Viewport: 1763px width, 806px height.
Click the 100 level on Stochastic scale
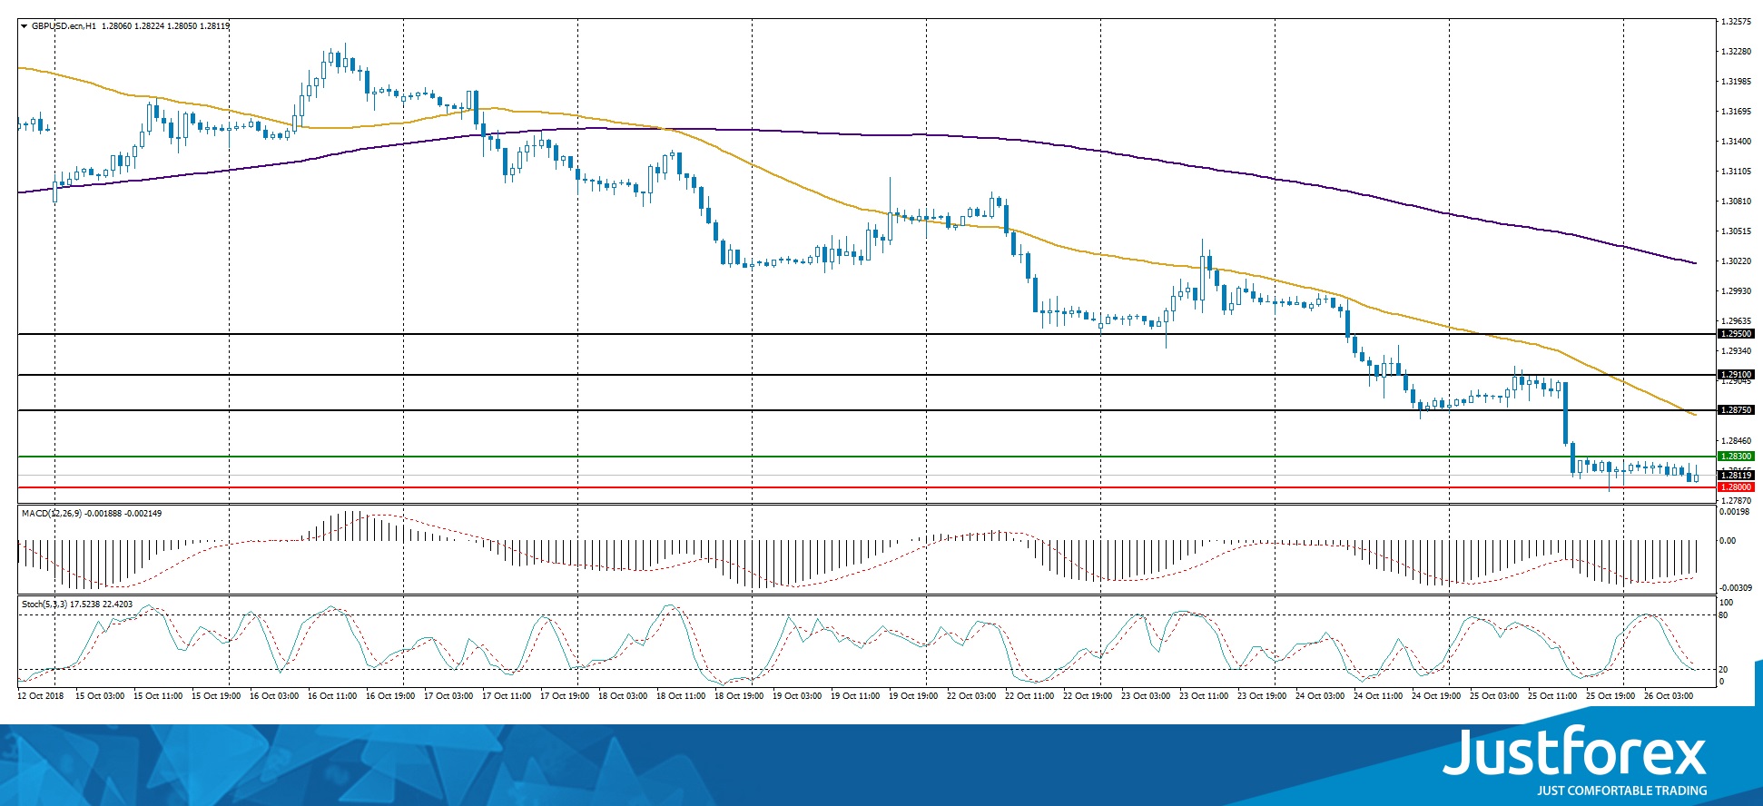coord(1727,603)
